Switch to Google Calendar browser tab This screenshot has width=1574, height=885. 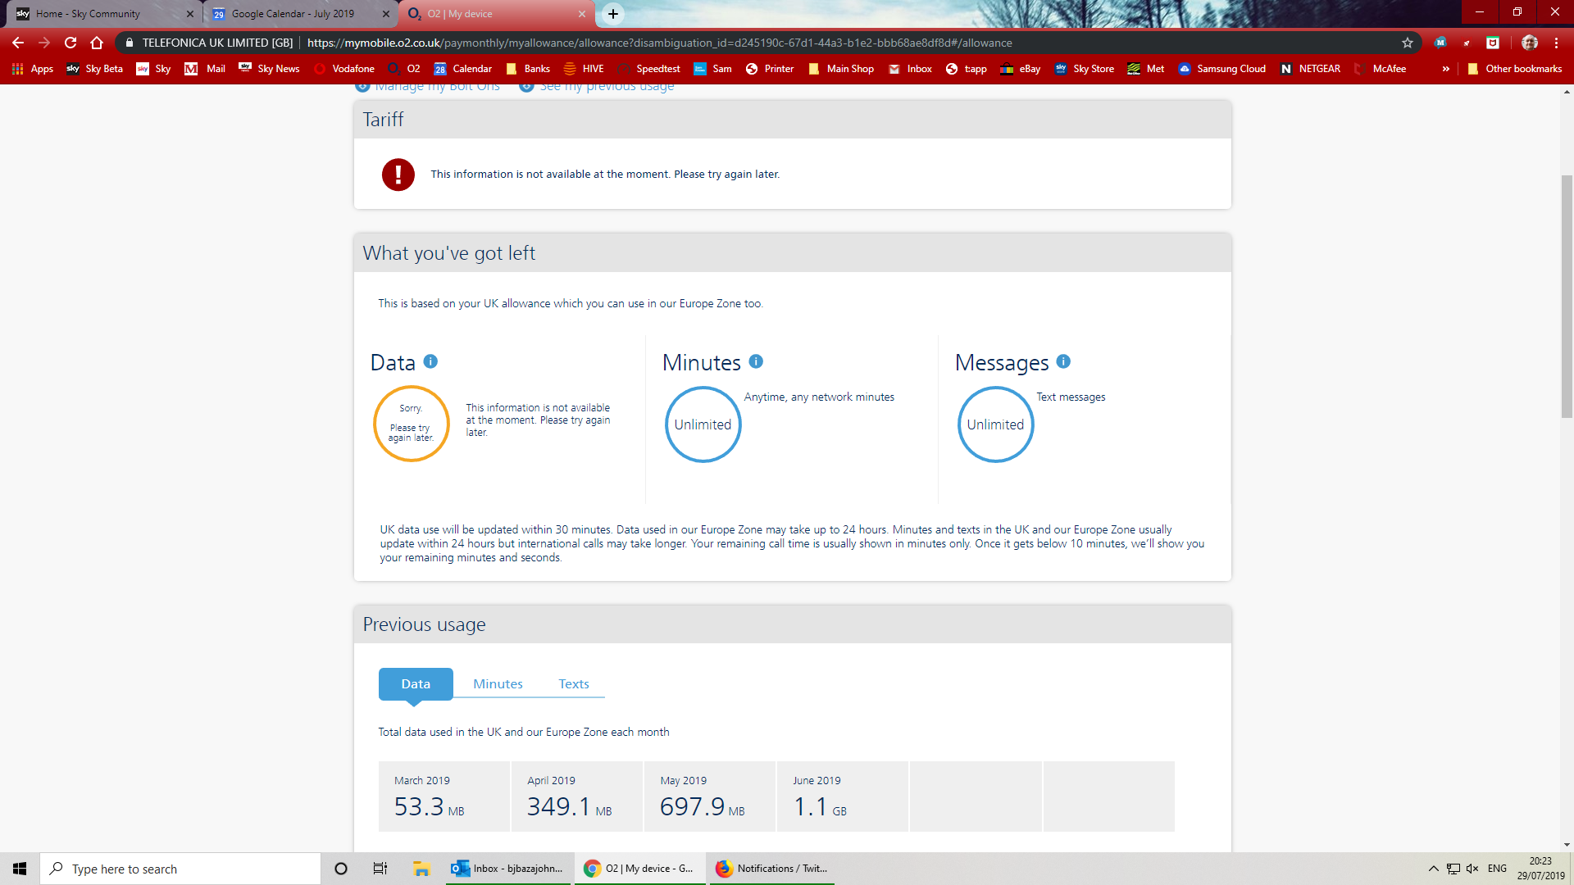293,14
